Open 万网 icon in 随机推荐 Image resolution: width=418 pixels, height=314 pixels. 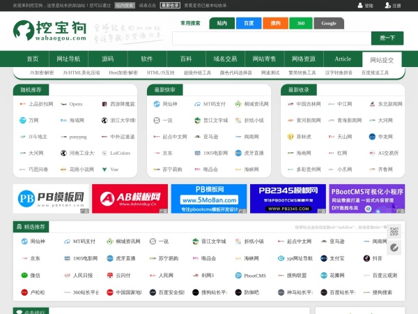[x=23, y=121]
